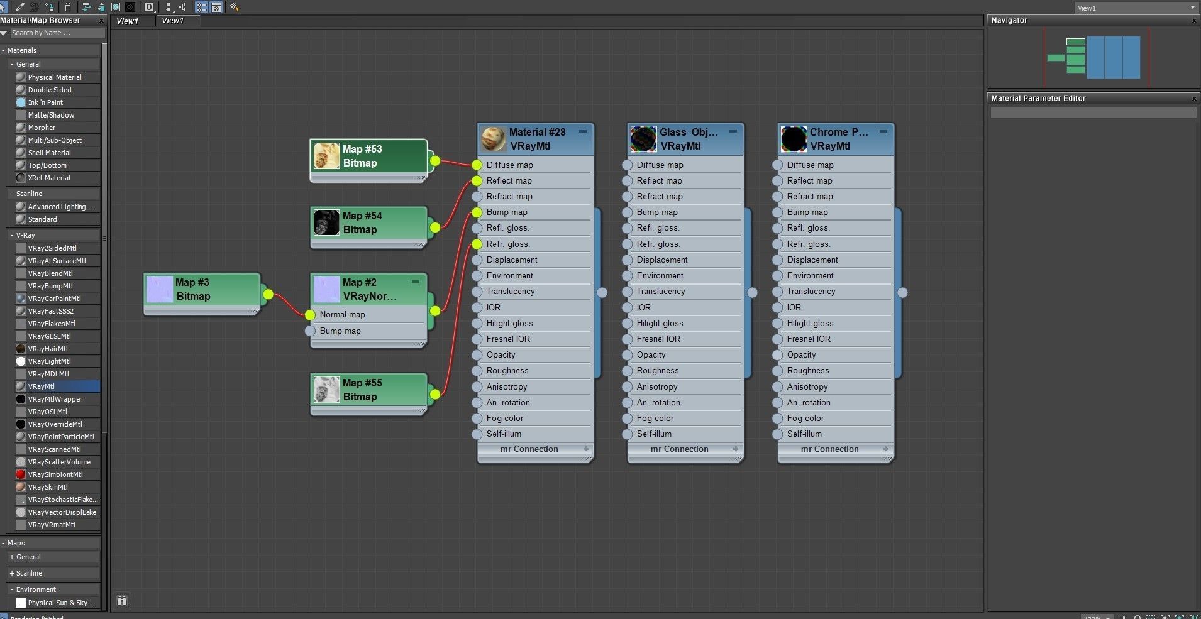The height and width of the screenshot is (619, 1201).
Task: Collapse the Chrome P node
Action: [883, 131]
